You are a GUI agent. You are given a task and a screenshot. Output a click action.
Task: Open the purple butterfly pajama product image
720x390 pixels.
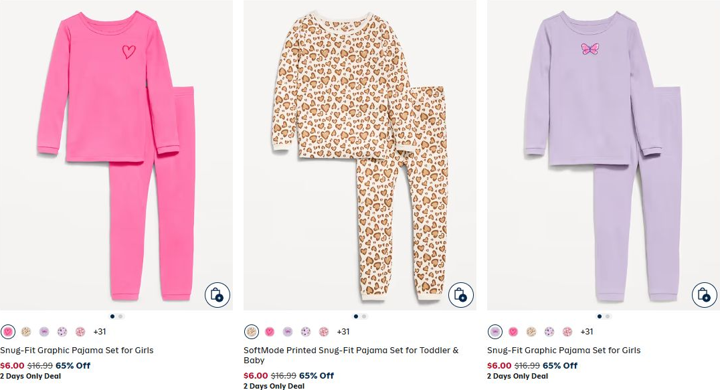604,155
